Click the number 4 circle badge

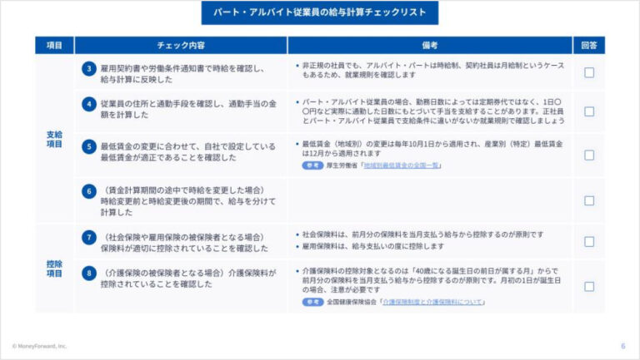89,104
